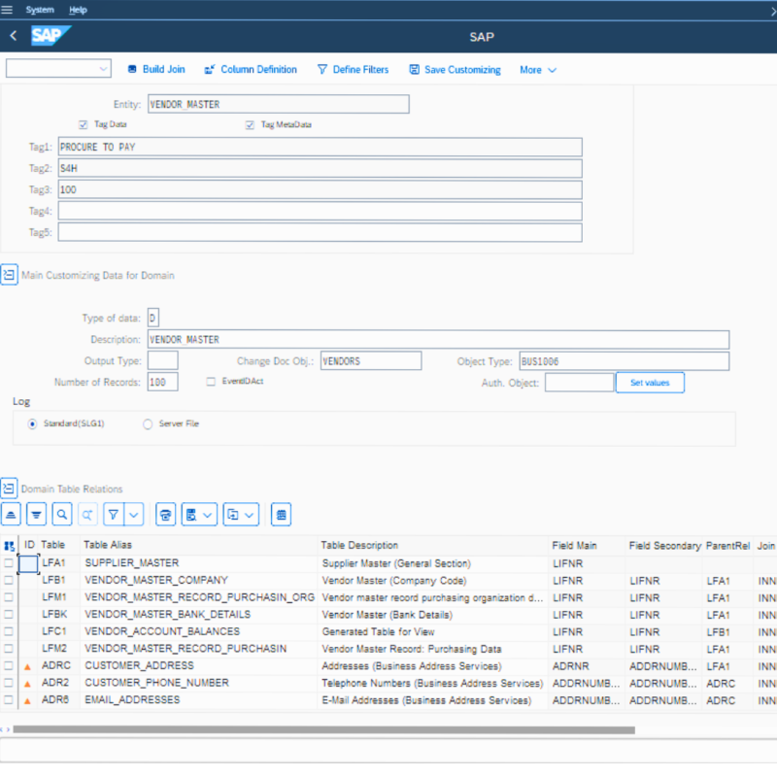Click the Set values button

(x=649, y=383)
